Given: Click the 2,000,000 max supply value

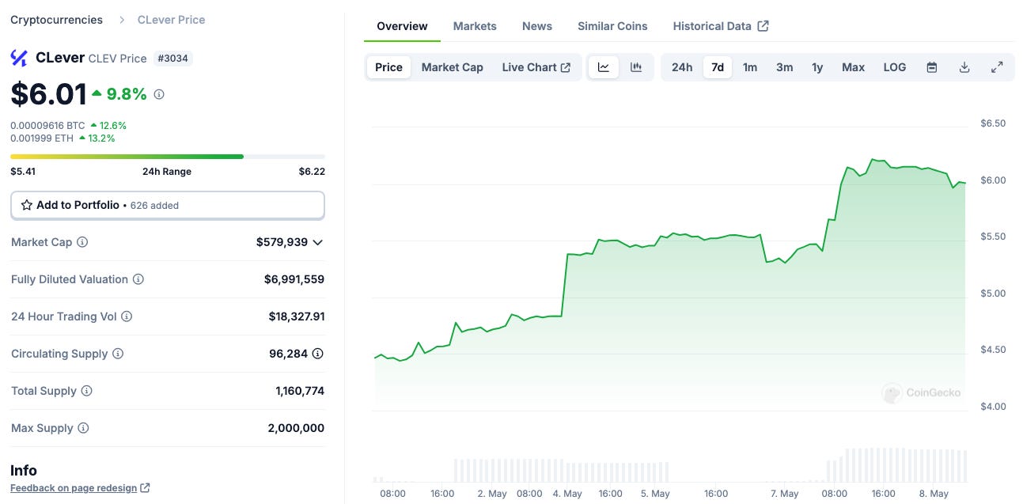Looking at the screenshot, I should (296, 428).
